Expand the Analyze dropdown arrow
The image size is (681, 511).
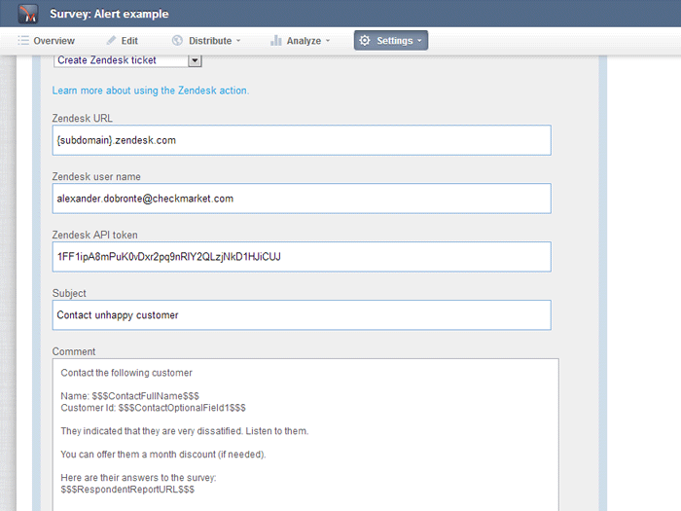pos(328,42)
